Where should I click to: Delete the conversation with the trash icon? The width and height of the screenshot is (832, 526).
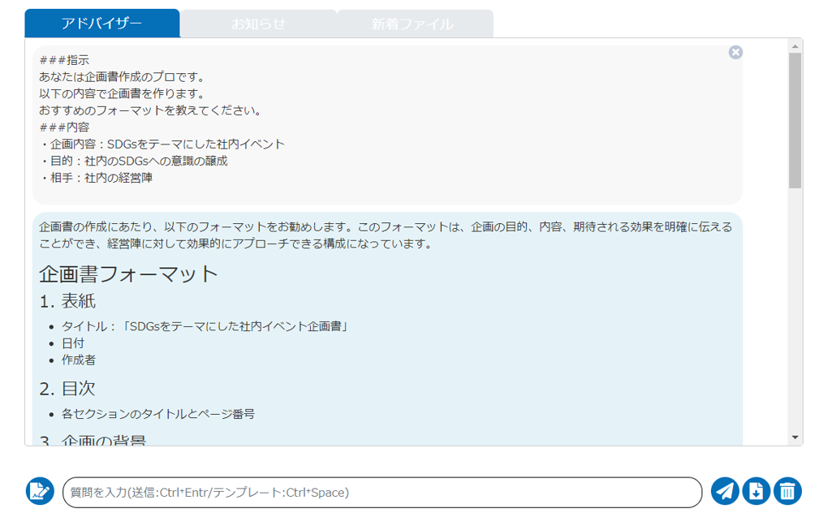coord(787,491)
